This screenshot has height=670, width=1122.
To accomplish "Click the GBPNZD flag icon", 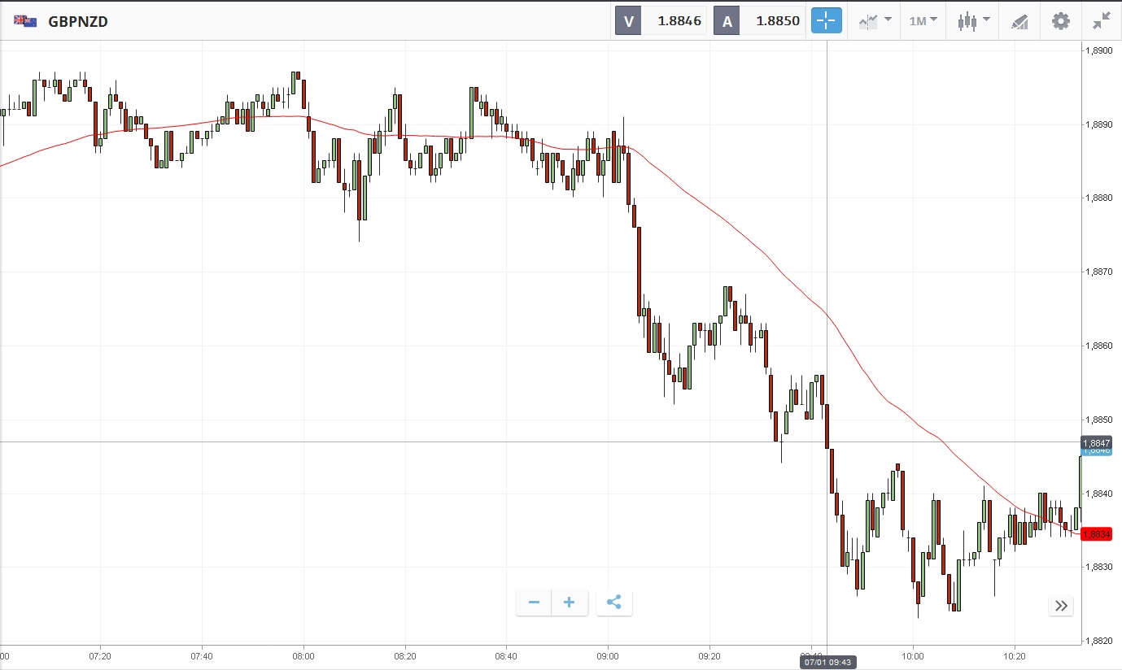I will pos(25,21).
